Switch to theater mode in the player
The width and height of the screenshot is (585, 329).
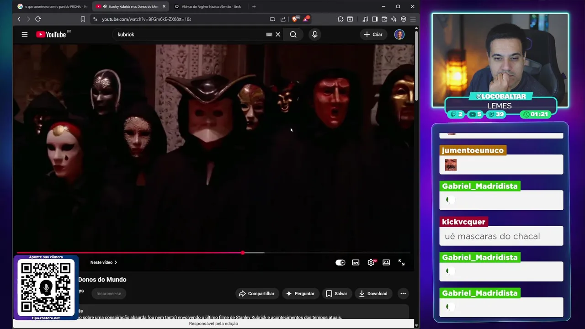coord(386,262)
